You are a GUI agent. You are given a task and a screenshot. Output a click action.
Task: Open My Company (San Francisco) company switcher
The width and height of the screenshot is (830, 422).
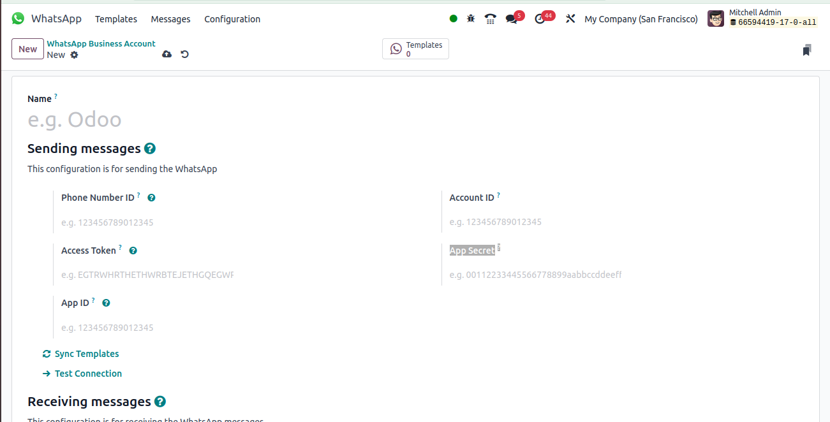coord(641,19)
